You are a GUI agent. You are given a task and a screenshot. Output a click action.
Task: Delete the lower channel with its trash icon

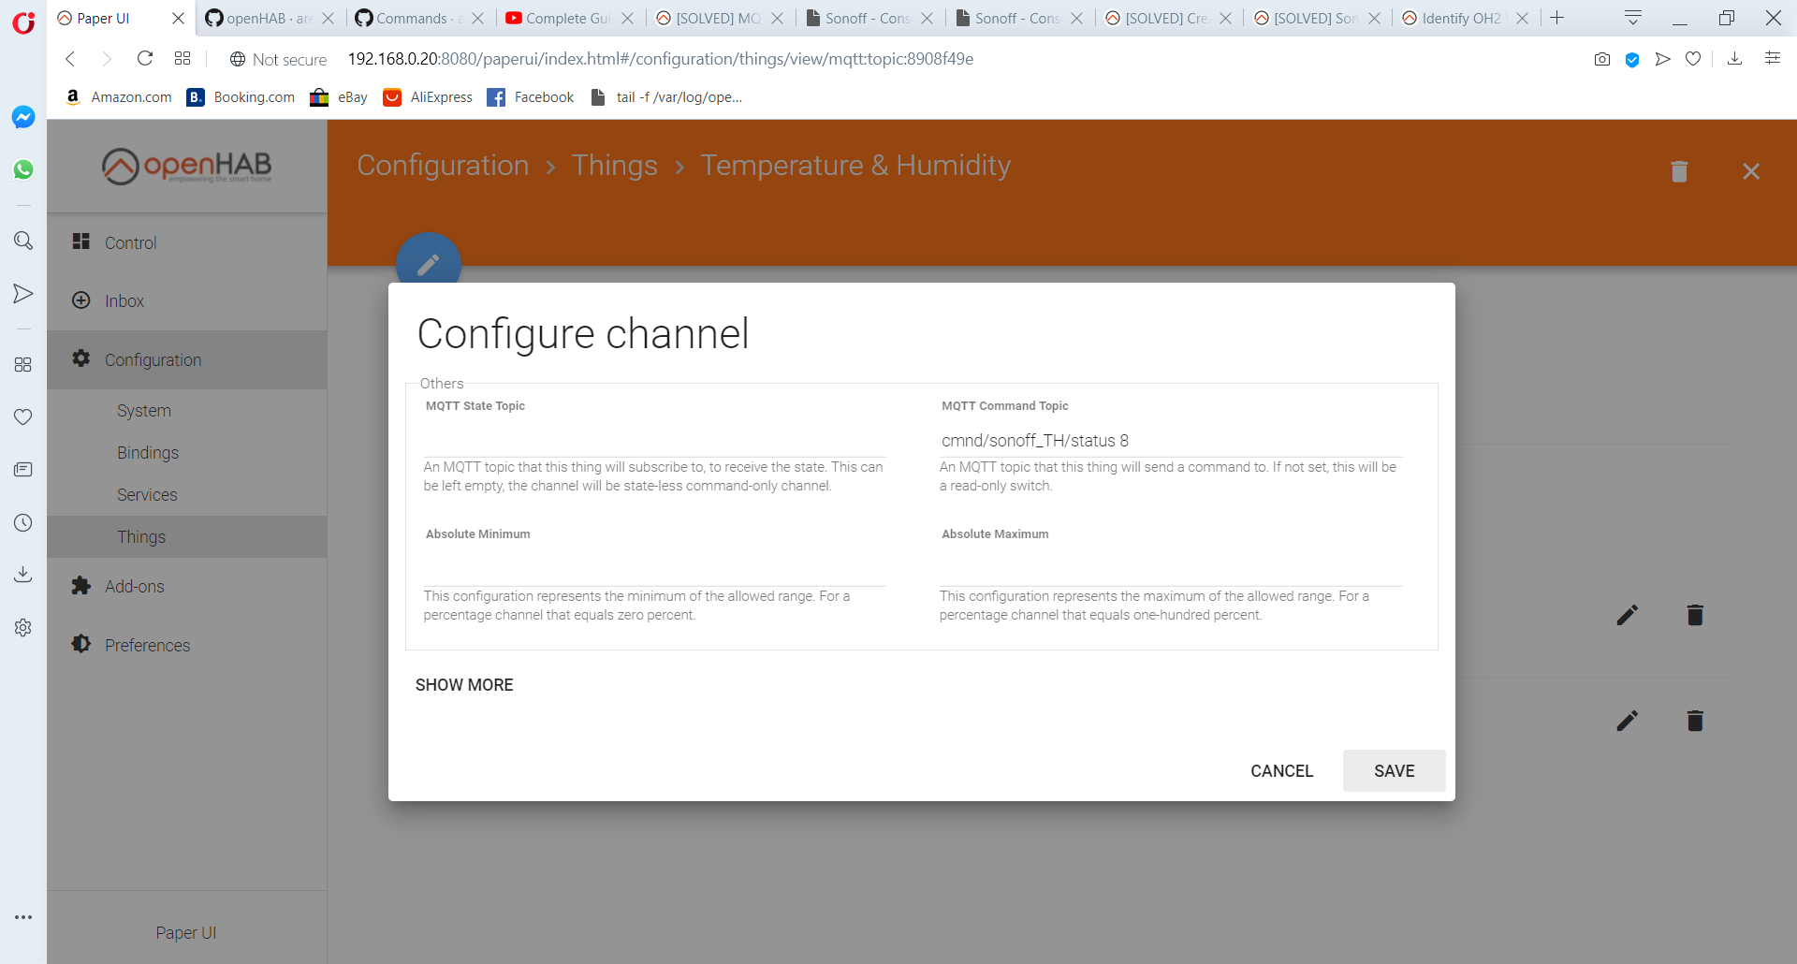tap(1695, 721)
